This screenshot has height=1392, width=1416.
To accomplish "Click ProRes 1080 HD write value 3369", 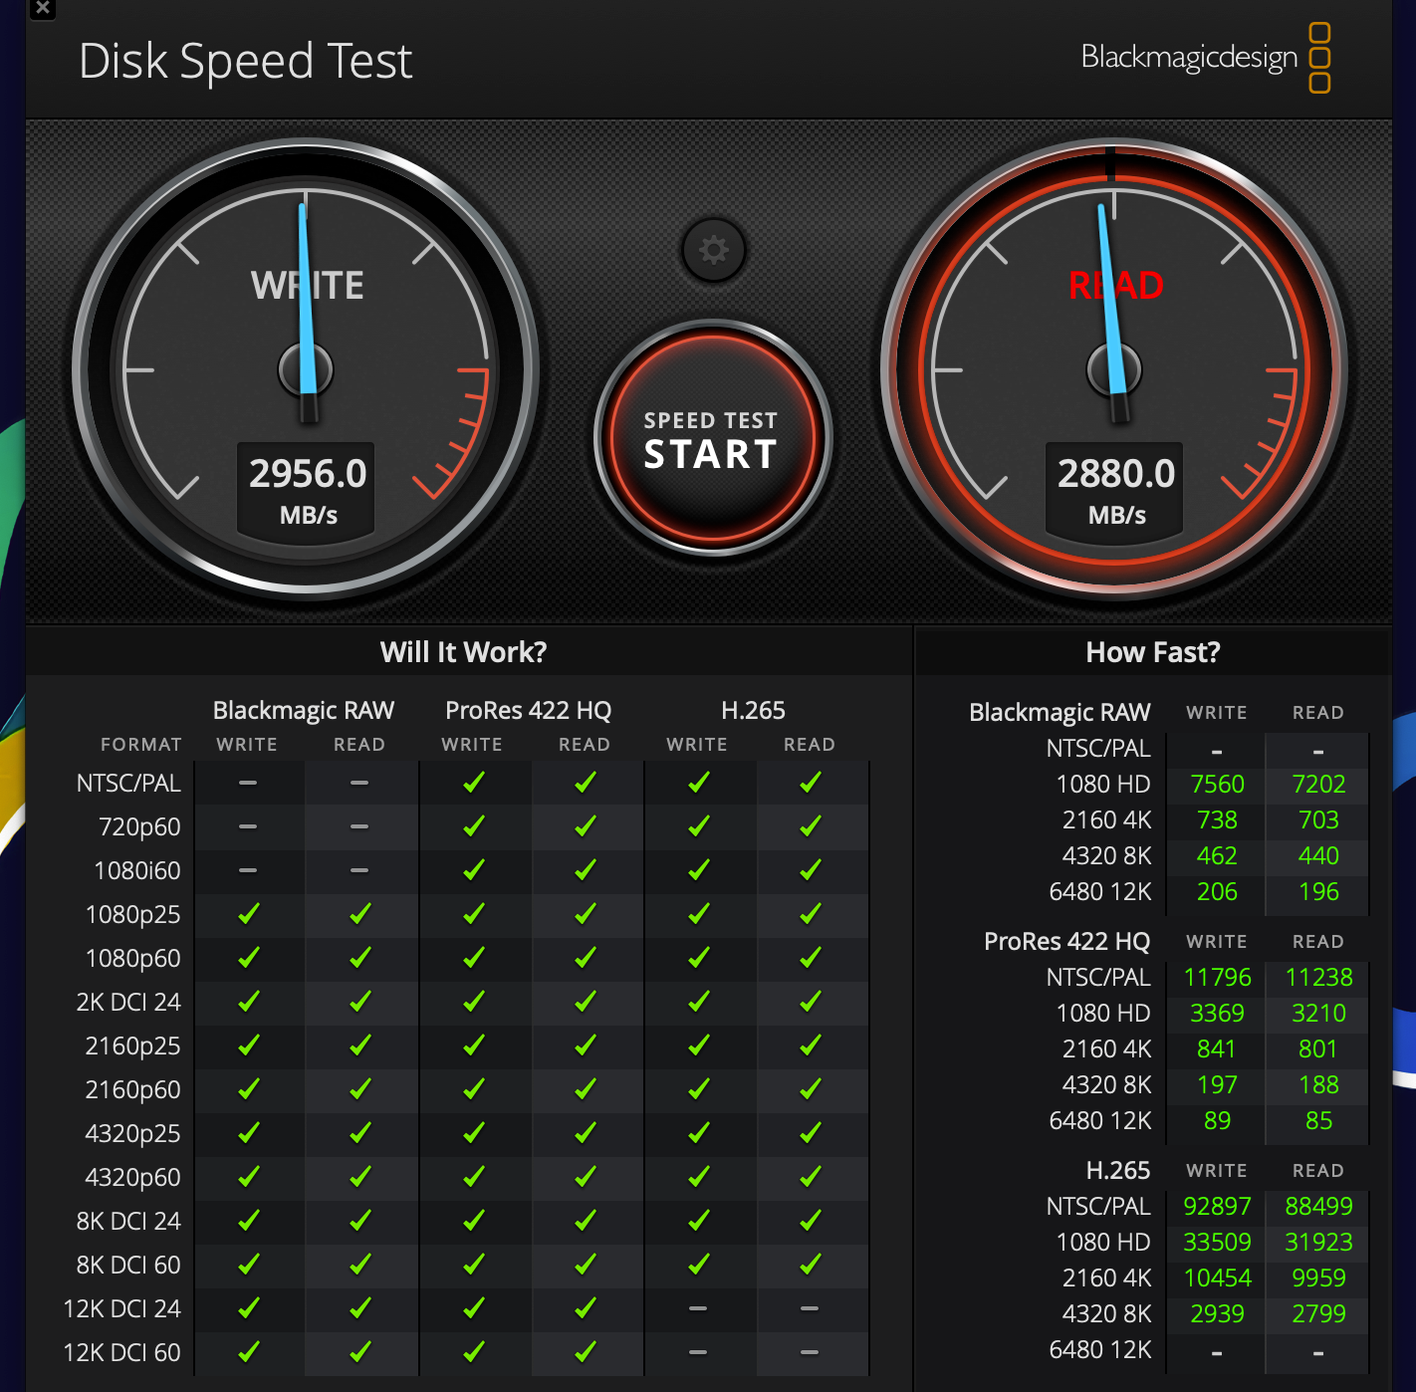I will point(1217,1014).
